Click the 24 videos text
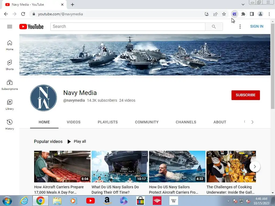This screenshot has height=206, width=275. (127, 100)
